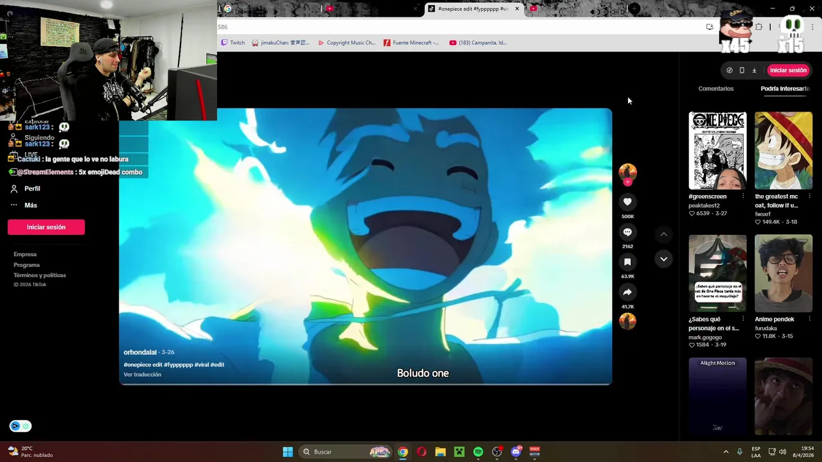Show hidden system tray icons
Screen dimensions: 822x462
726,452
